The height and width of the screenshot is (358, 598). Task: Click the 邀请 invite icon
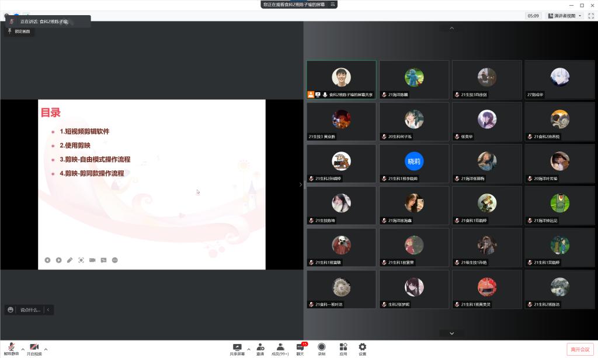point(260,349)
